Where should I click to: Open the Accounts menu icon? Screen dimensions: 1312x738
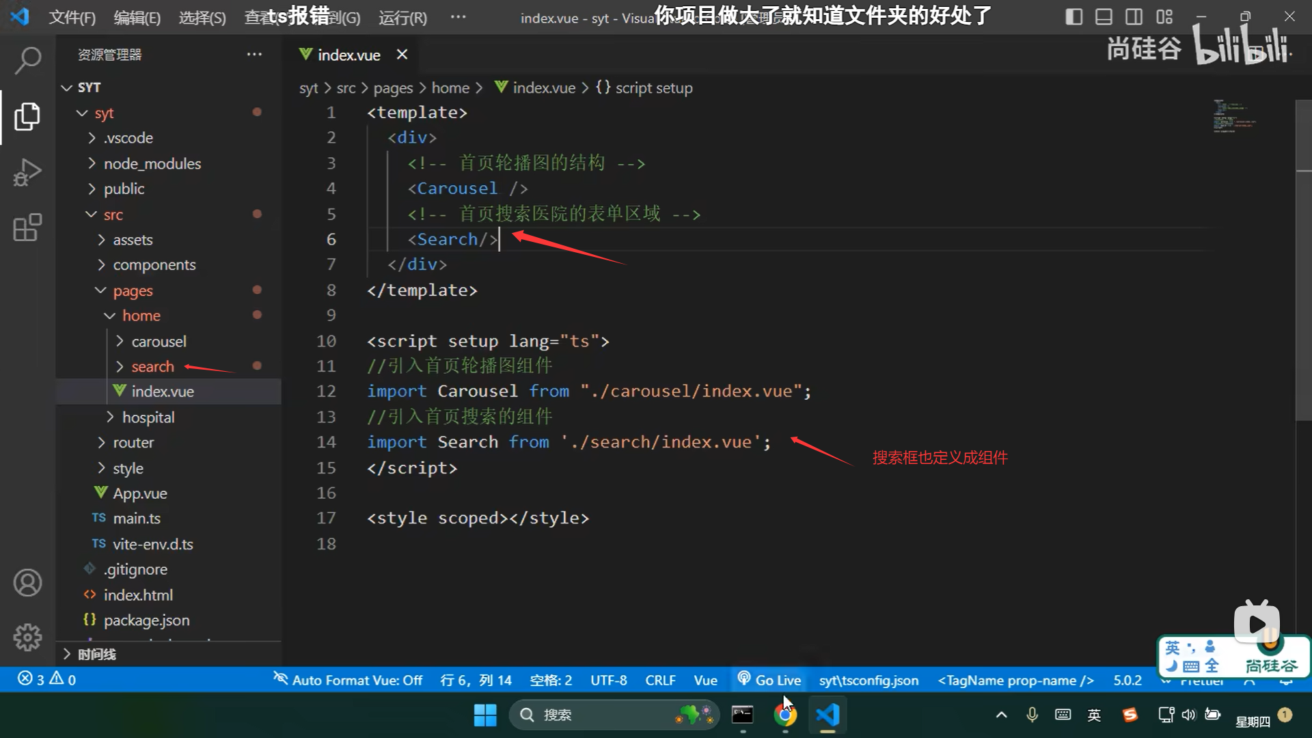(x=27, y=583)
